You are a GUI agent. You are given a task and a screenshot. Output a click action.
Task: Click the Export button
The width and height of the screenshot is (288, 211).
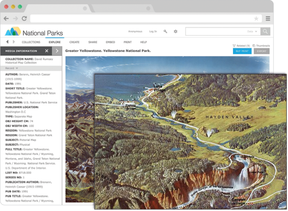pyautogui.click(x=261, y=51)
